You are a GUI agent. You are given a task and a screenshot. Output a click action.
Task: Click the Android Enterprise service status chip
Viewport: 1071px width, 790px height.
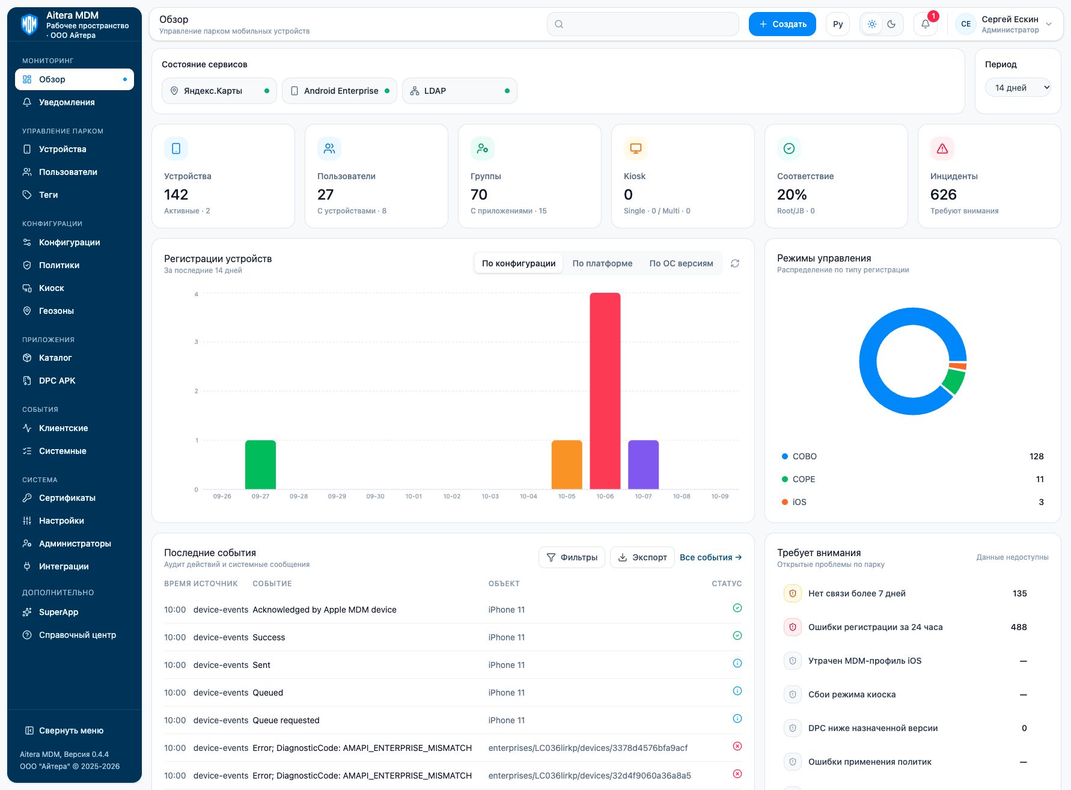339,91
